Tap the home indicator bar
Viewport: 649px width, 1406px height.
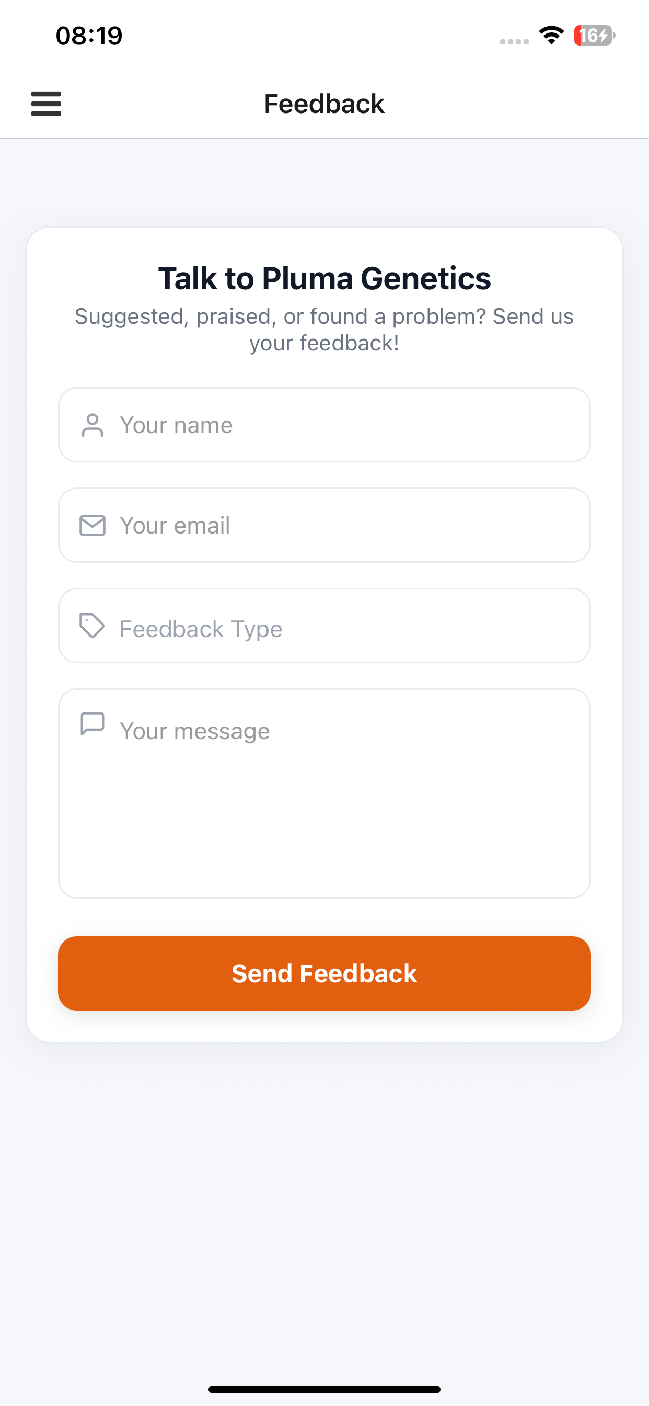click(324, 1389)
